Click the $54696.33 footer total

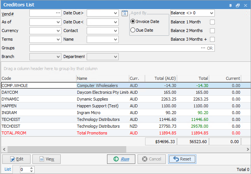pyautogui.click(x=161, y=142)
